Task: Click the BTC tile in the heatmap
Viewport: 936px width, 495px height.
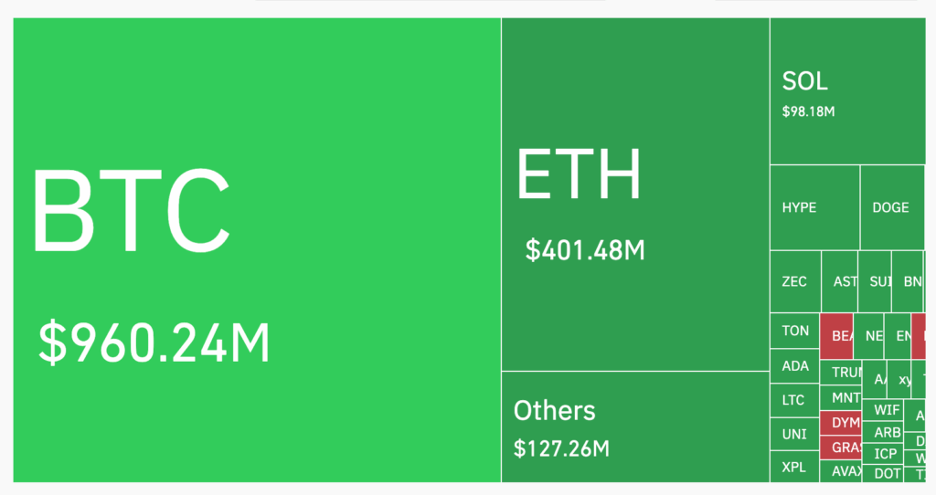Action: pos(257,249)
